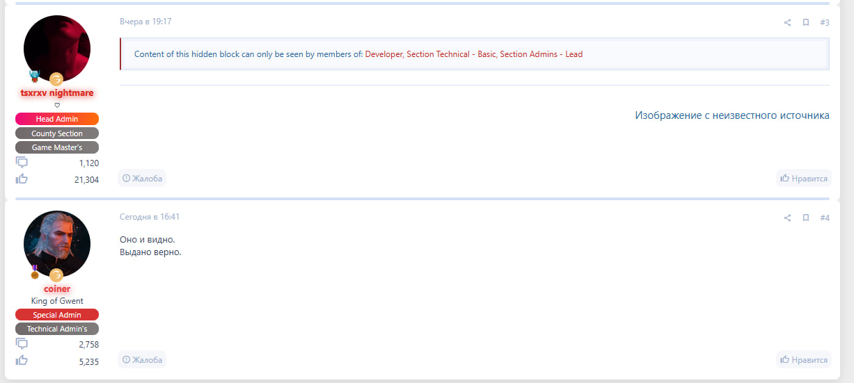
Task: Report post #4 with Жалоба button
Action: [142, 359]
